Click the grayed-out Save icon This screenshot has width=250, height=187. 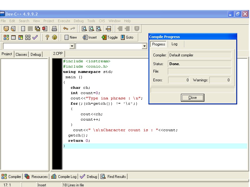[30, 29]
